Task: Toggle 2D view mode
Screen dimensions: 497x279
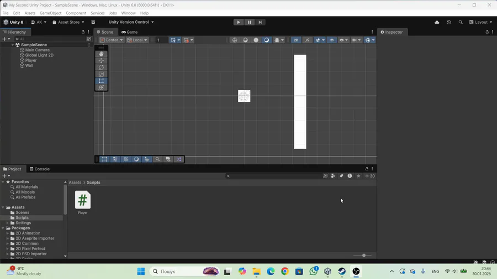Action: coord(296,40)
